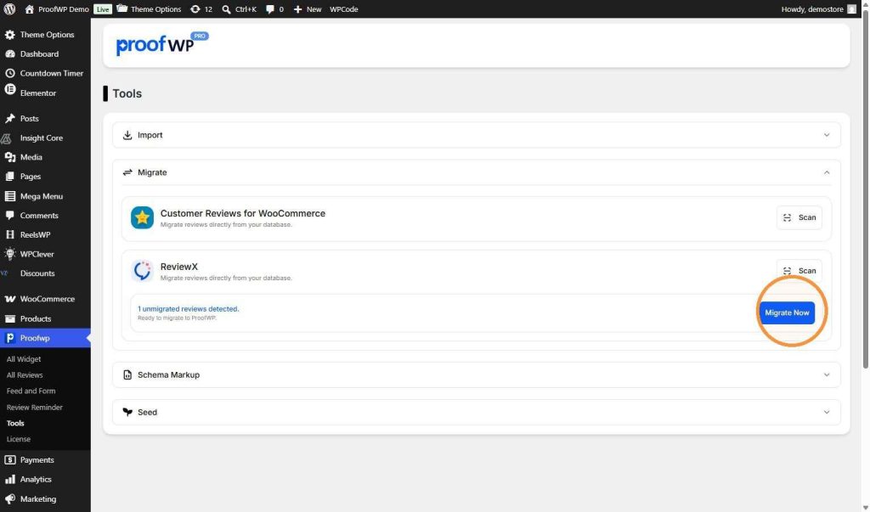Screen dimensions: 870x512
Task: Click Customer Reviews for WooCommerce star icon
Action: 142,218
